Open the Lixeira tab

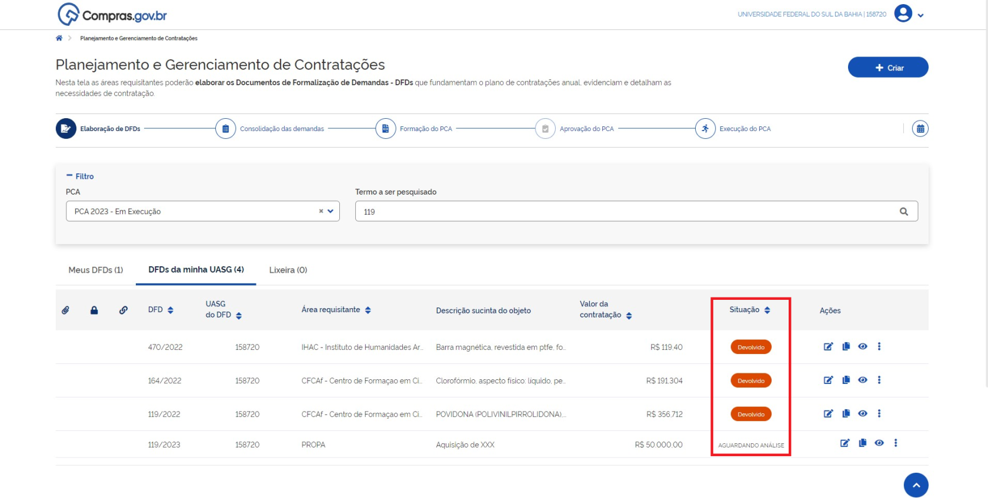(288, 270)
